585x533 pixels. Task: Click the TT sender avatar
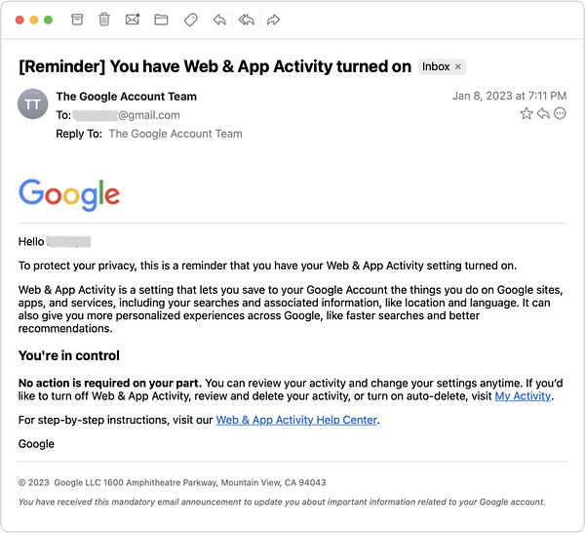pos(33,103)
